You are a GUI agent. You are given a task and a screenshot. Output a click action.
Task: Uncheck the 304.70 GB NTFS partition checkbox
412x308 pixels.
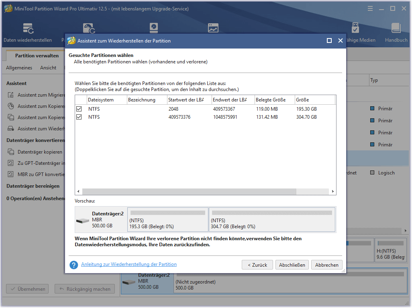tap(79, 117)
